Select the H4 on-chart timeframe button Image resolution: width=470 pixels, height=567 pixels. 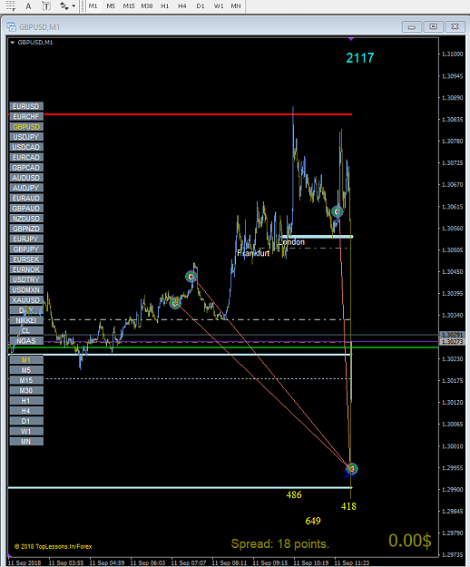pyautogui.click(x=26, y=411)
